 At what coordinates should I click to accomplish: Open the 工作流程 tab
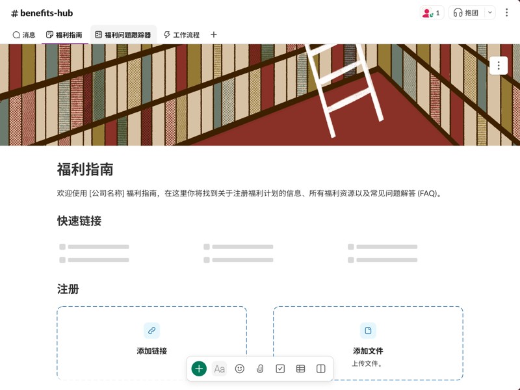185,34
